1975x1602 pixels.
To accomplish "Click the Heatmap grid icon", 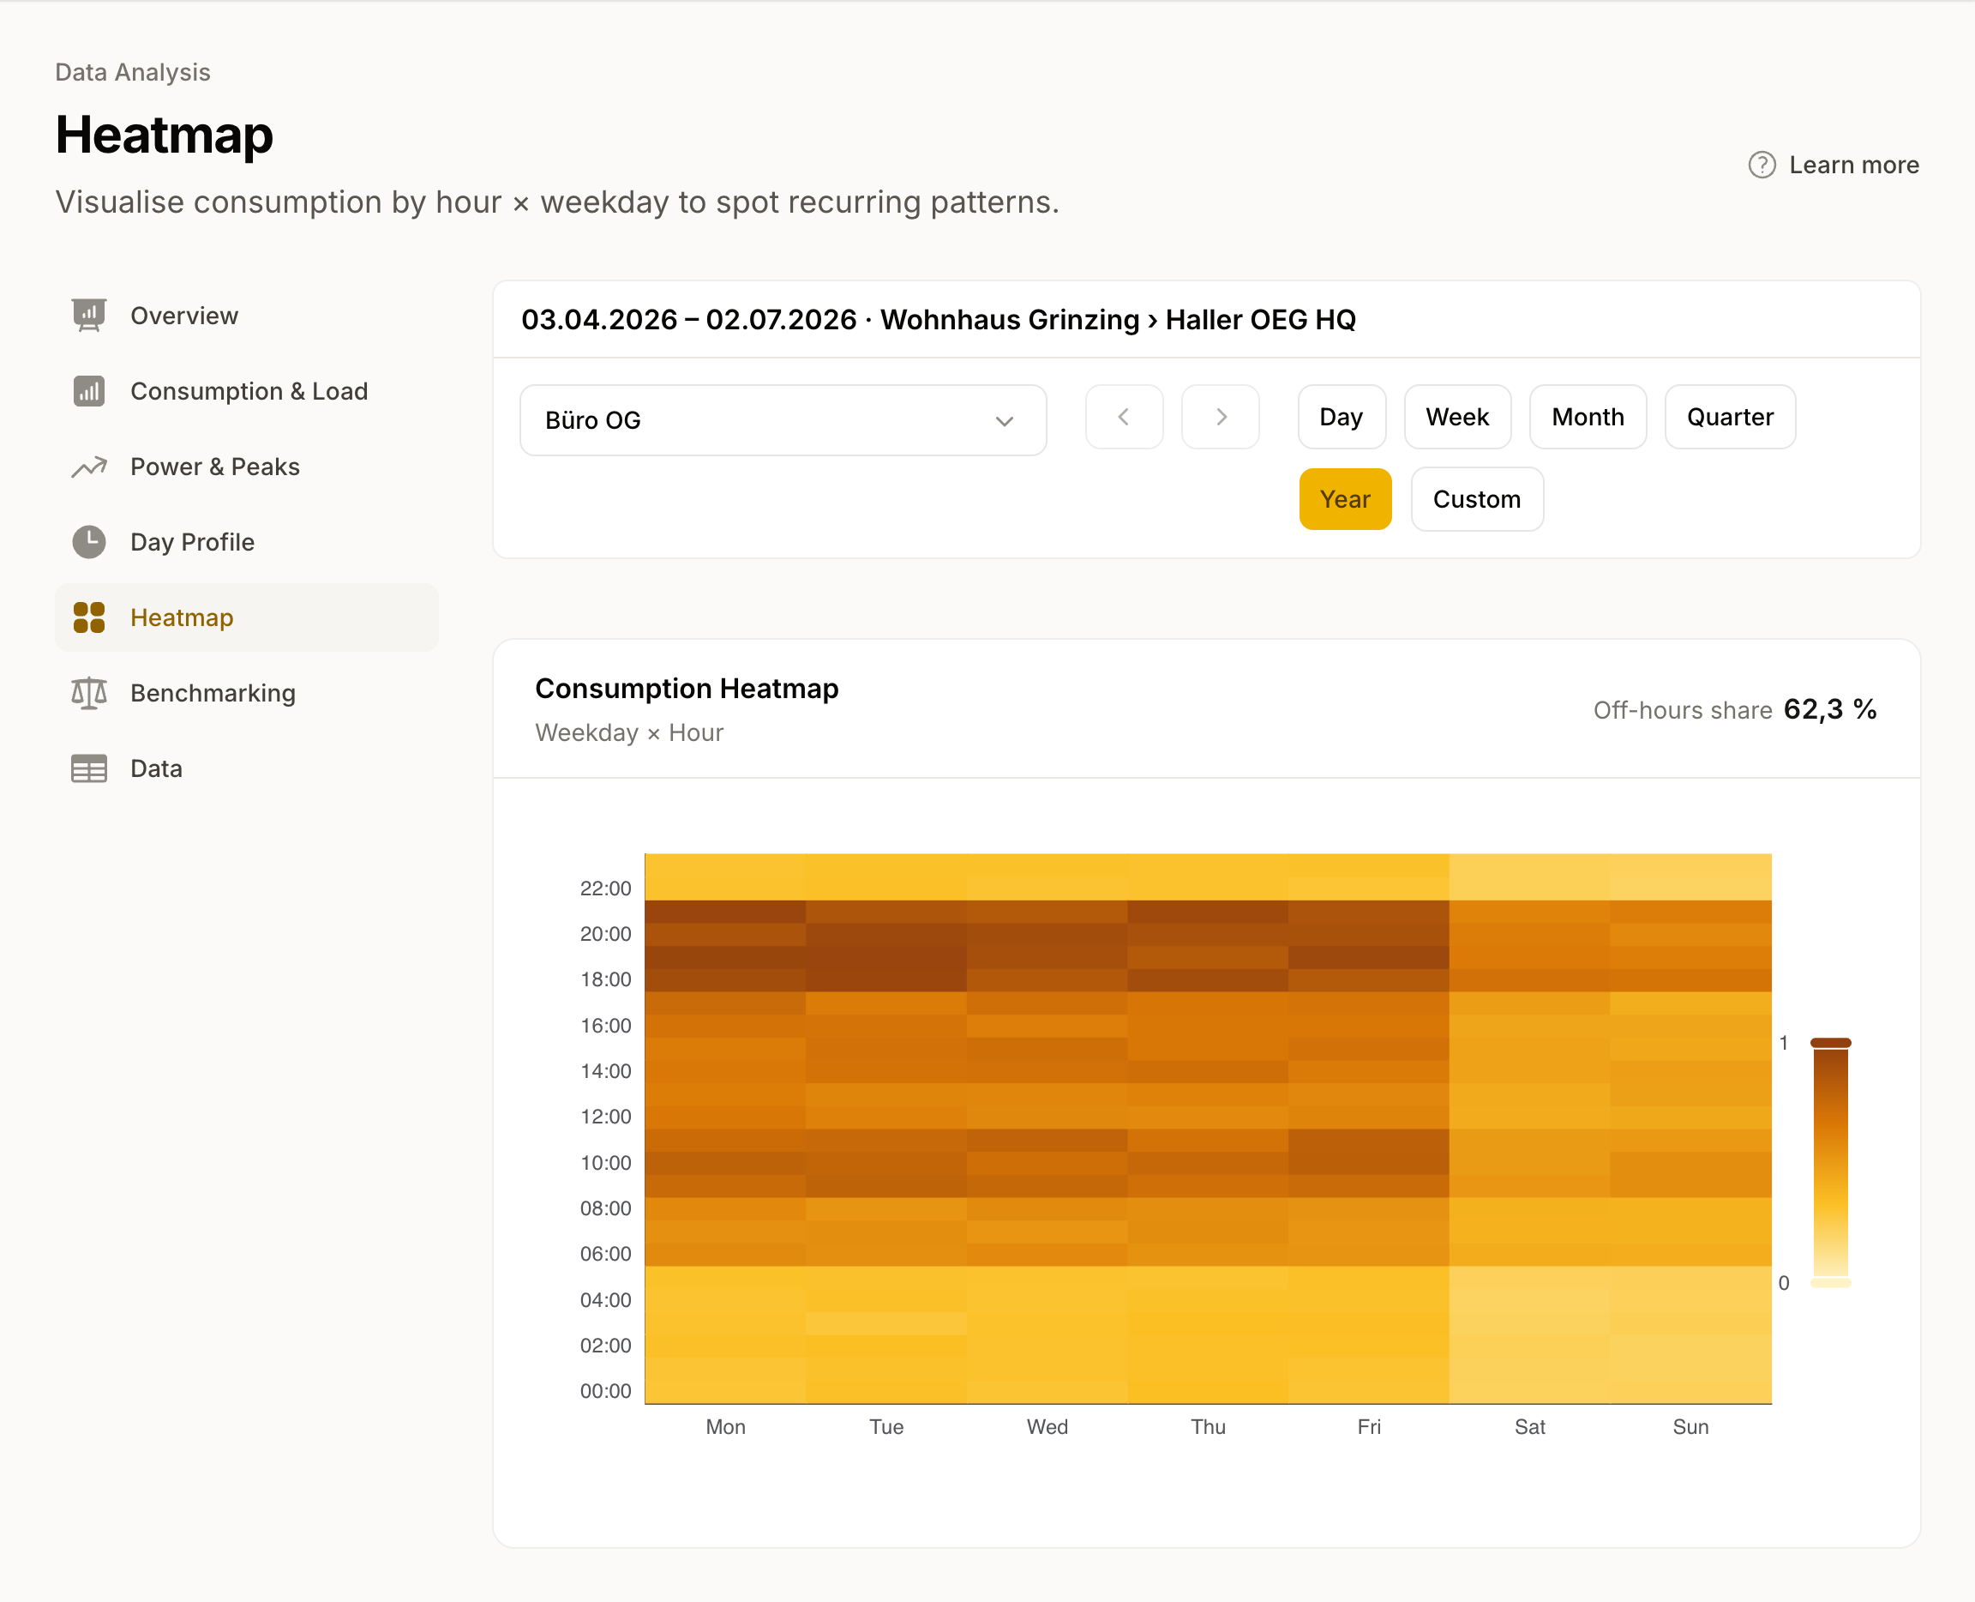I will [x=88, y=617].
